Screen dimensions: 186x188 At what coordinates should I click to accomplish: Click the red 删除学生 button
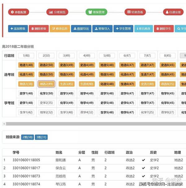click(164, 29)
